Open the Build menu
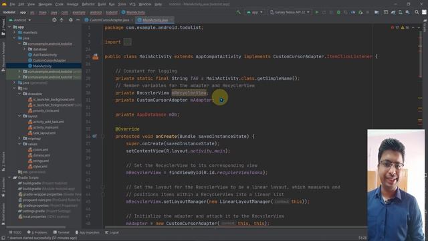 coord(102,4)
